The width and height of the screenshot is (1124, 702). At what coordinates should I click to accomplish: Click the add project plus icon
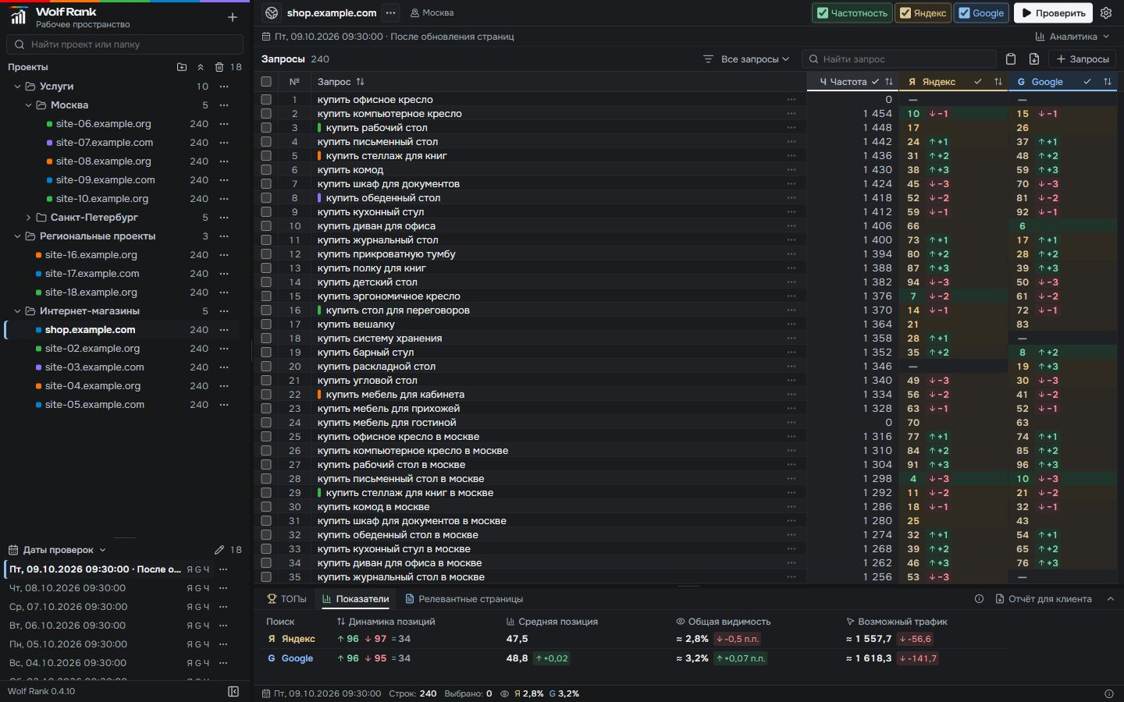pyautogui.click(x=233, y=17)
